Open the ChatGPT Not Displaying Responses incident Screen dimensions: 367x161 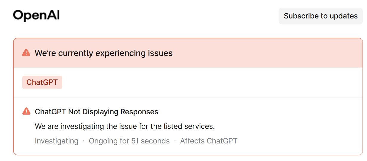(96, 112)
